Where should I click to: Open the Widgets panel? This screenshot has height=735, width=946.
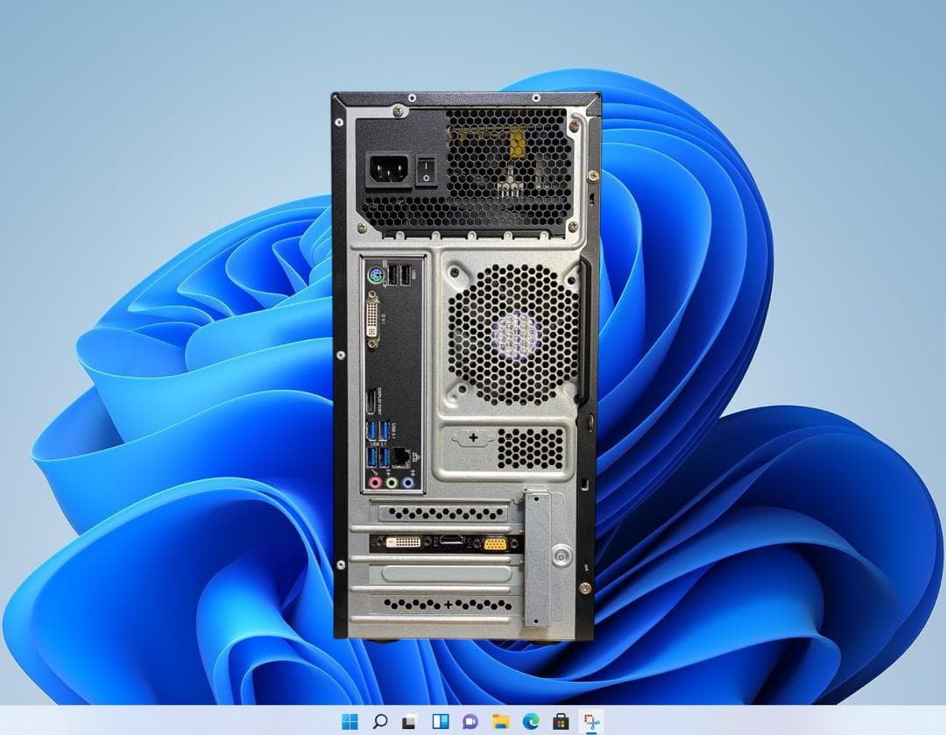click(441, 720)
